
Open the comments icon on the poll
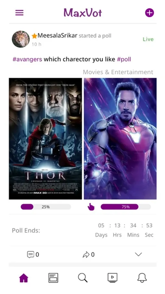31,254
